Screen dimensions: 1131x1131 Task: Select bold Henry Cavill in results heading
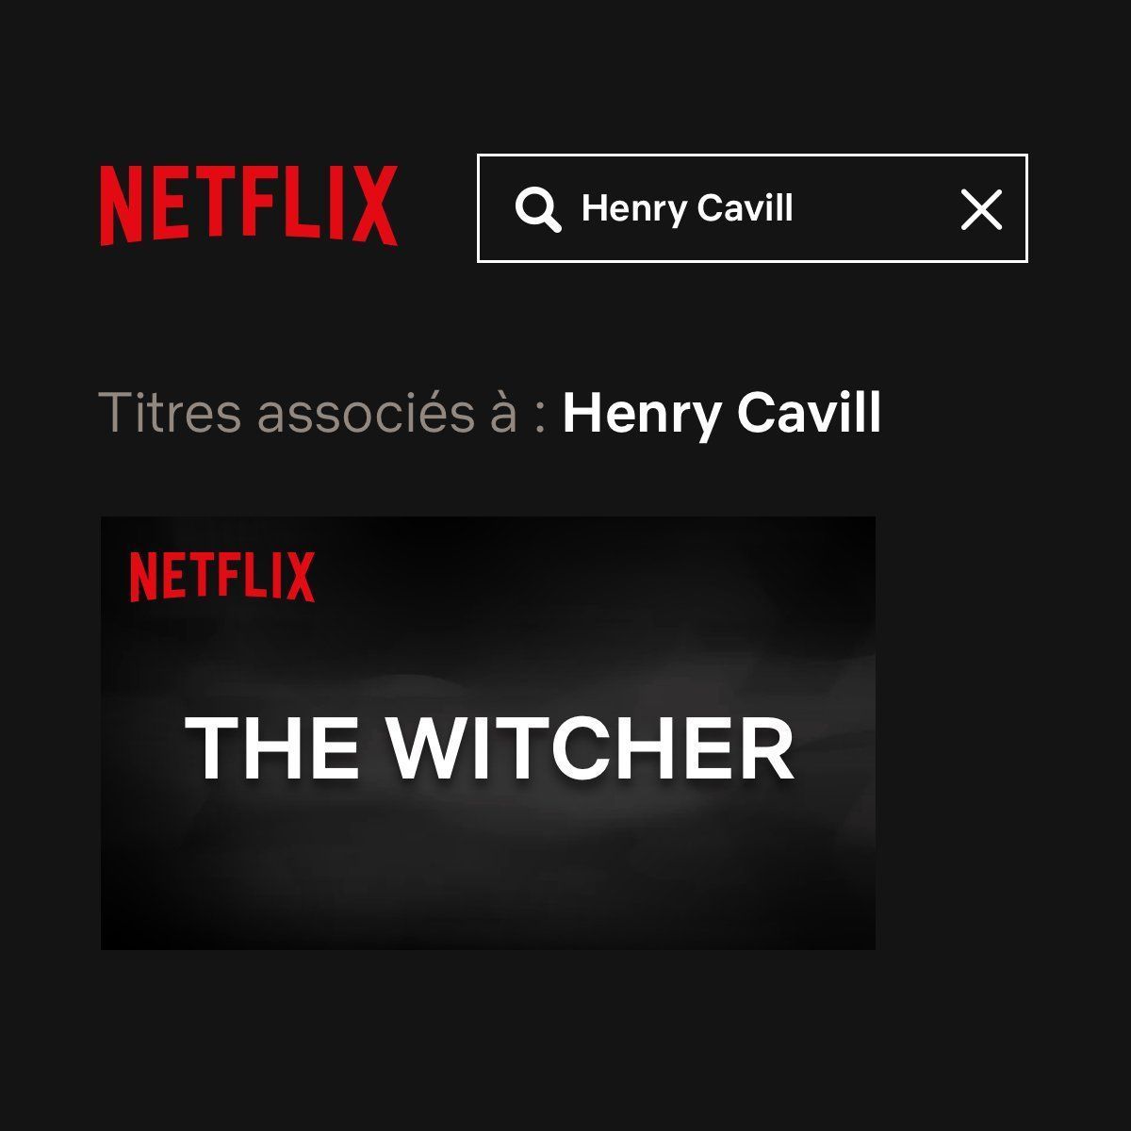coord(722,413)
